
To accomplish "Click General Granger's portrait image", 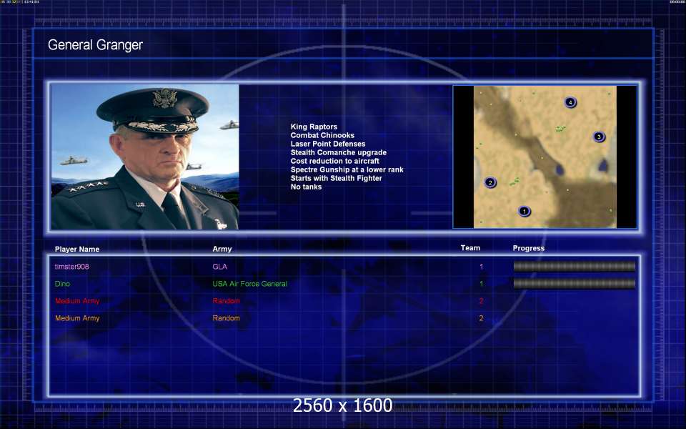I will pos(145,157).
